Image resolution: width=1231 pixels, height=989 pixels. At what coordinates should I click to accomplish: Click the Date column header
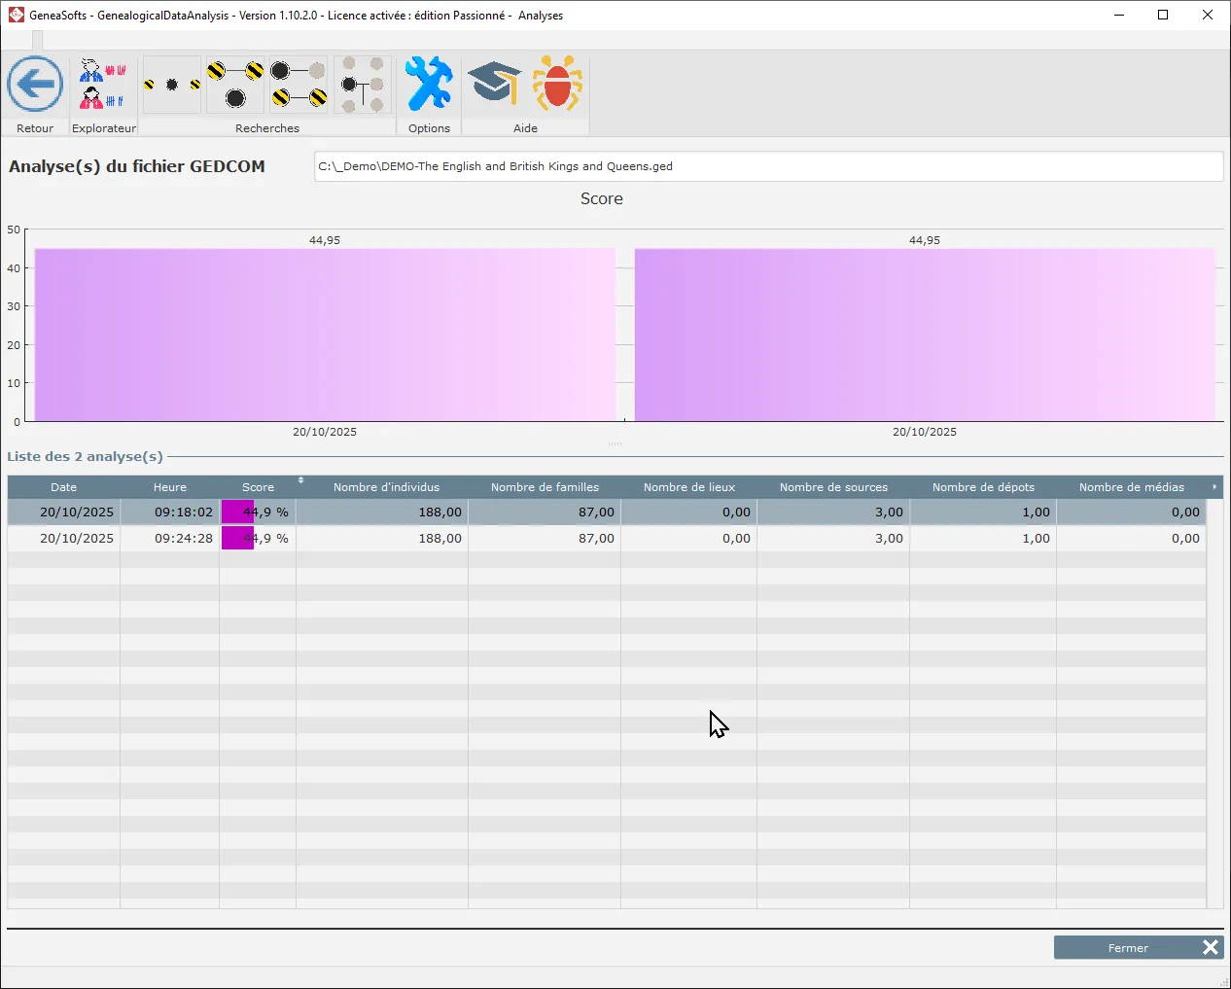[64, 487]
